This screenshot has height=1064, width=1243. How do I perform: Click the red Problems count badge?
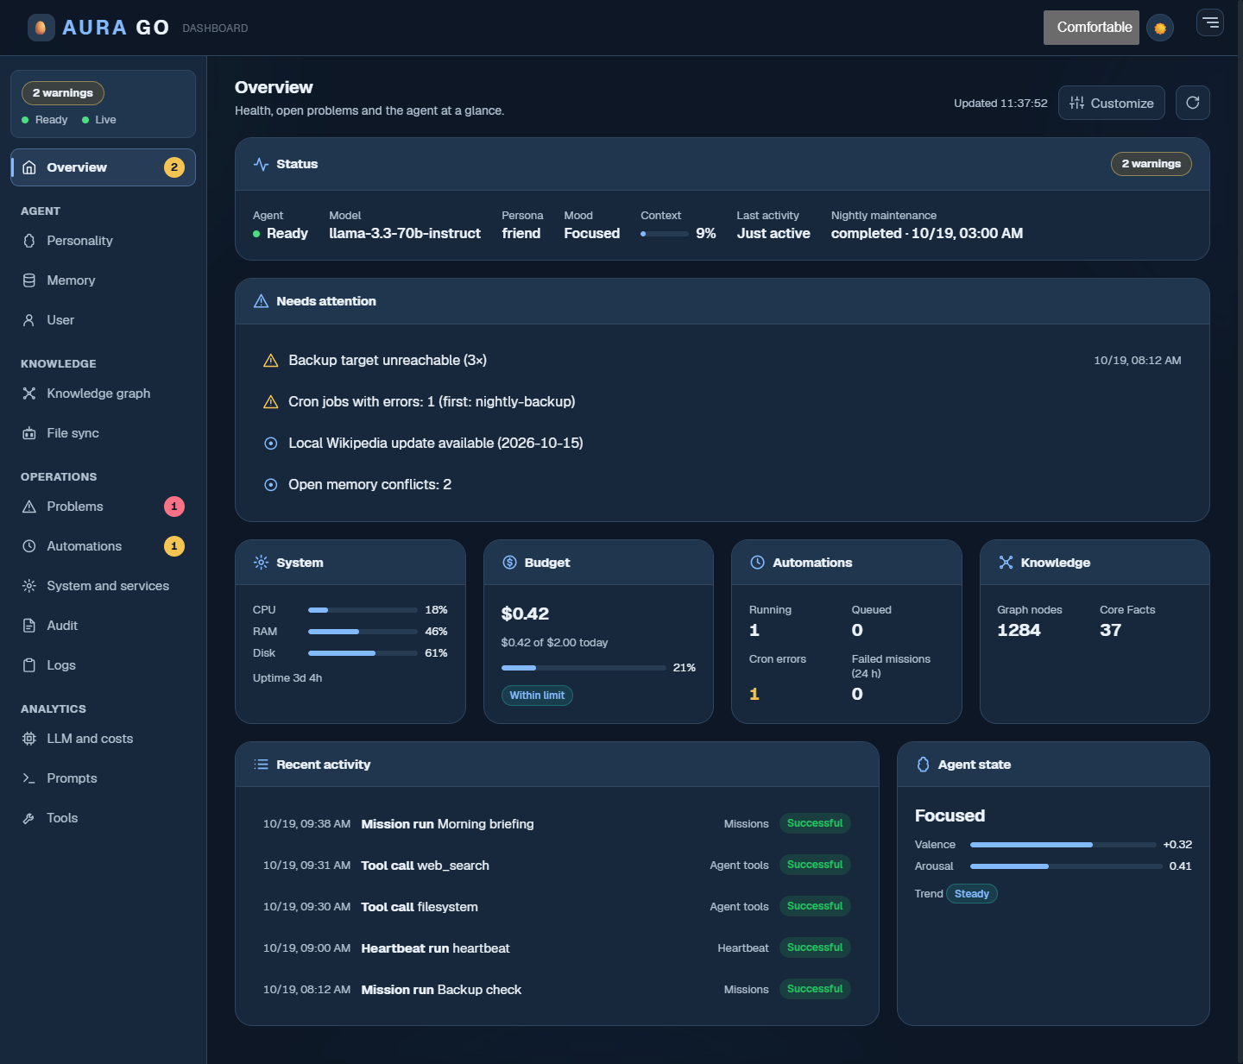pyautogui.click(x=174, y=507)
